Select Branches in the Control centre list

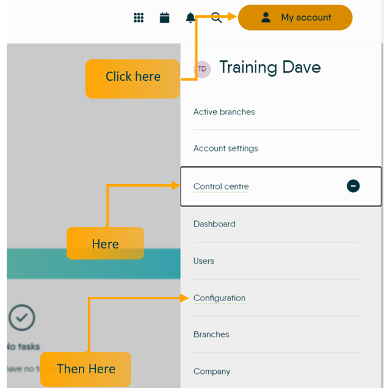(x=211, y=335)
